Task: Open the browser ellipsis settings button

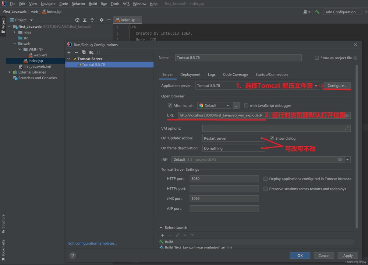Action: tap(236, 105)
